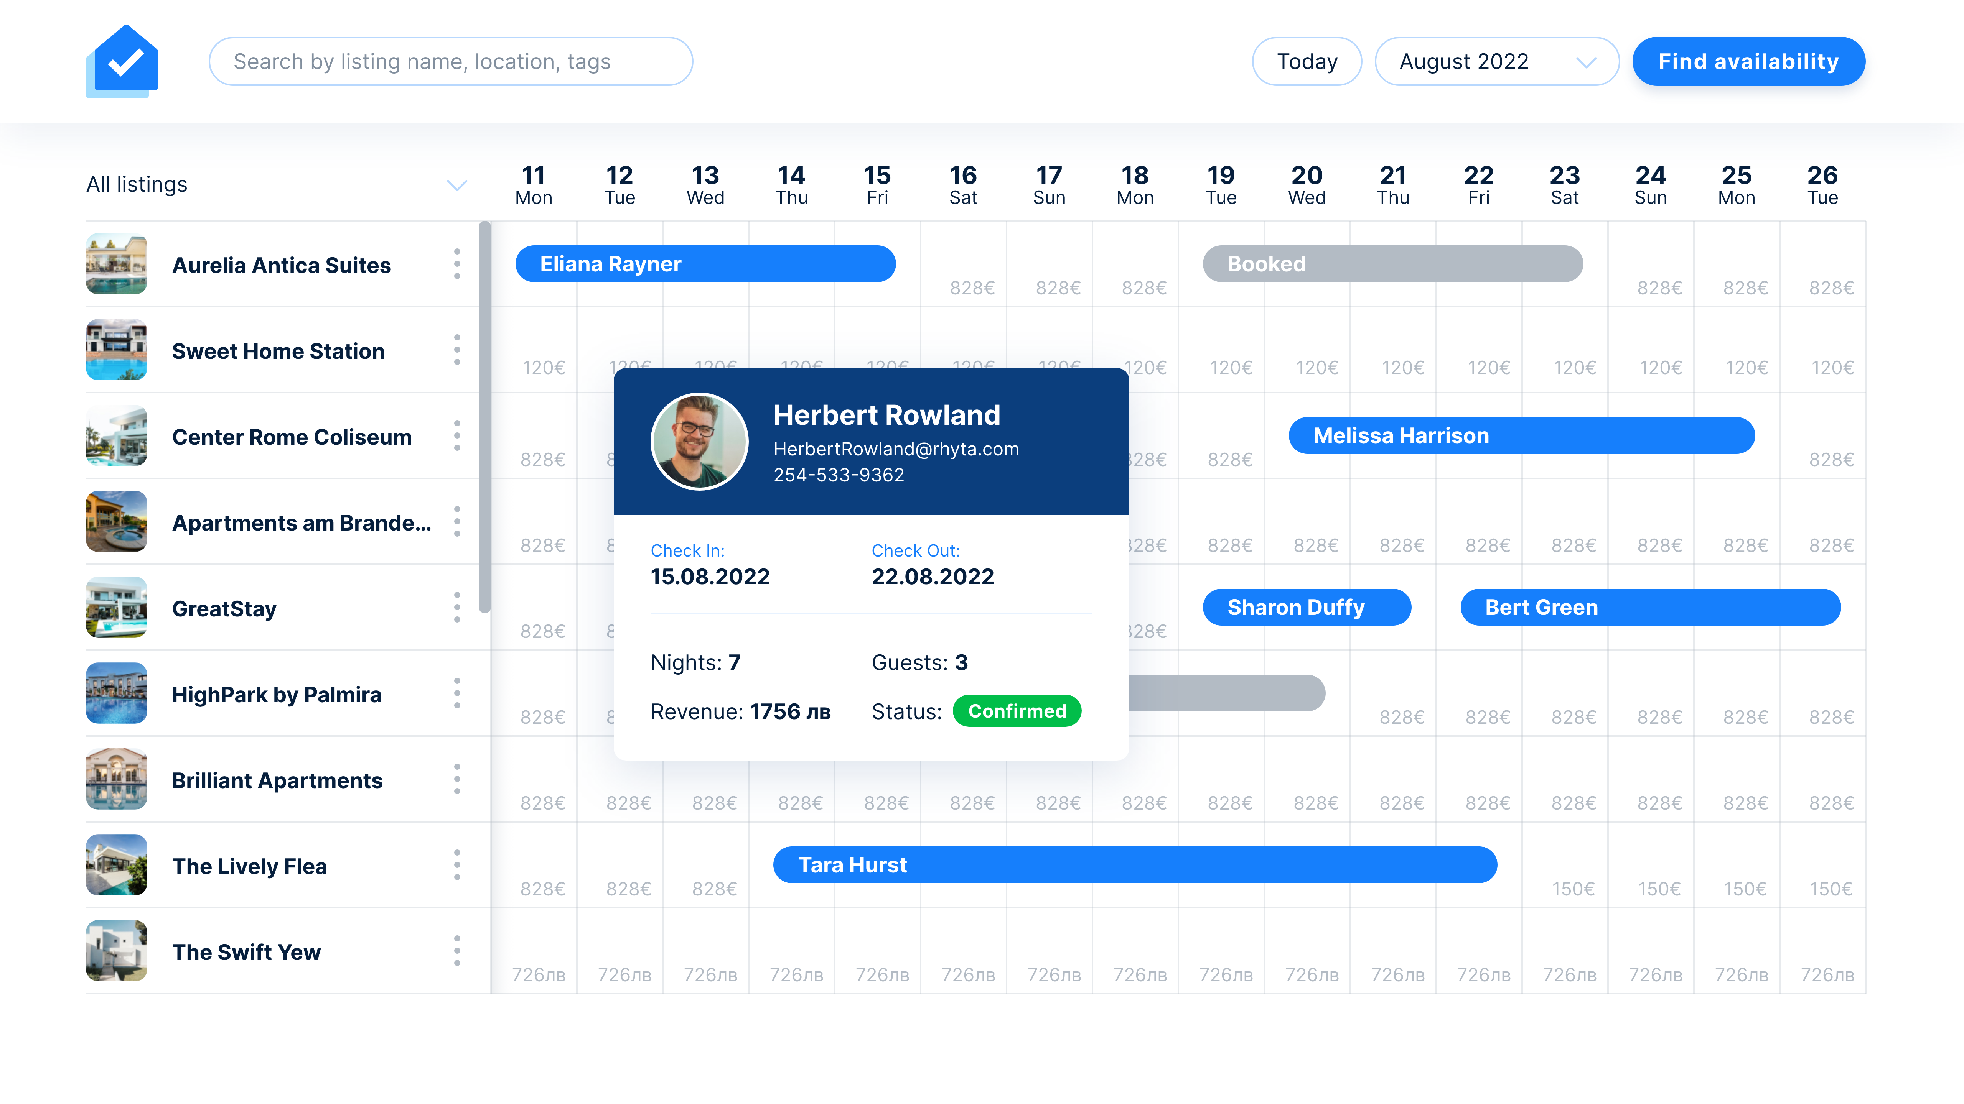
Task: Expand the August 2022 month dropdown
Action: click(1497, 61)
